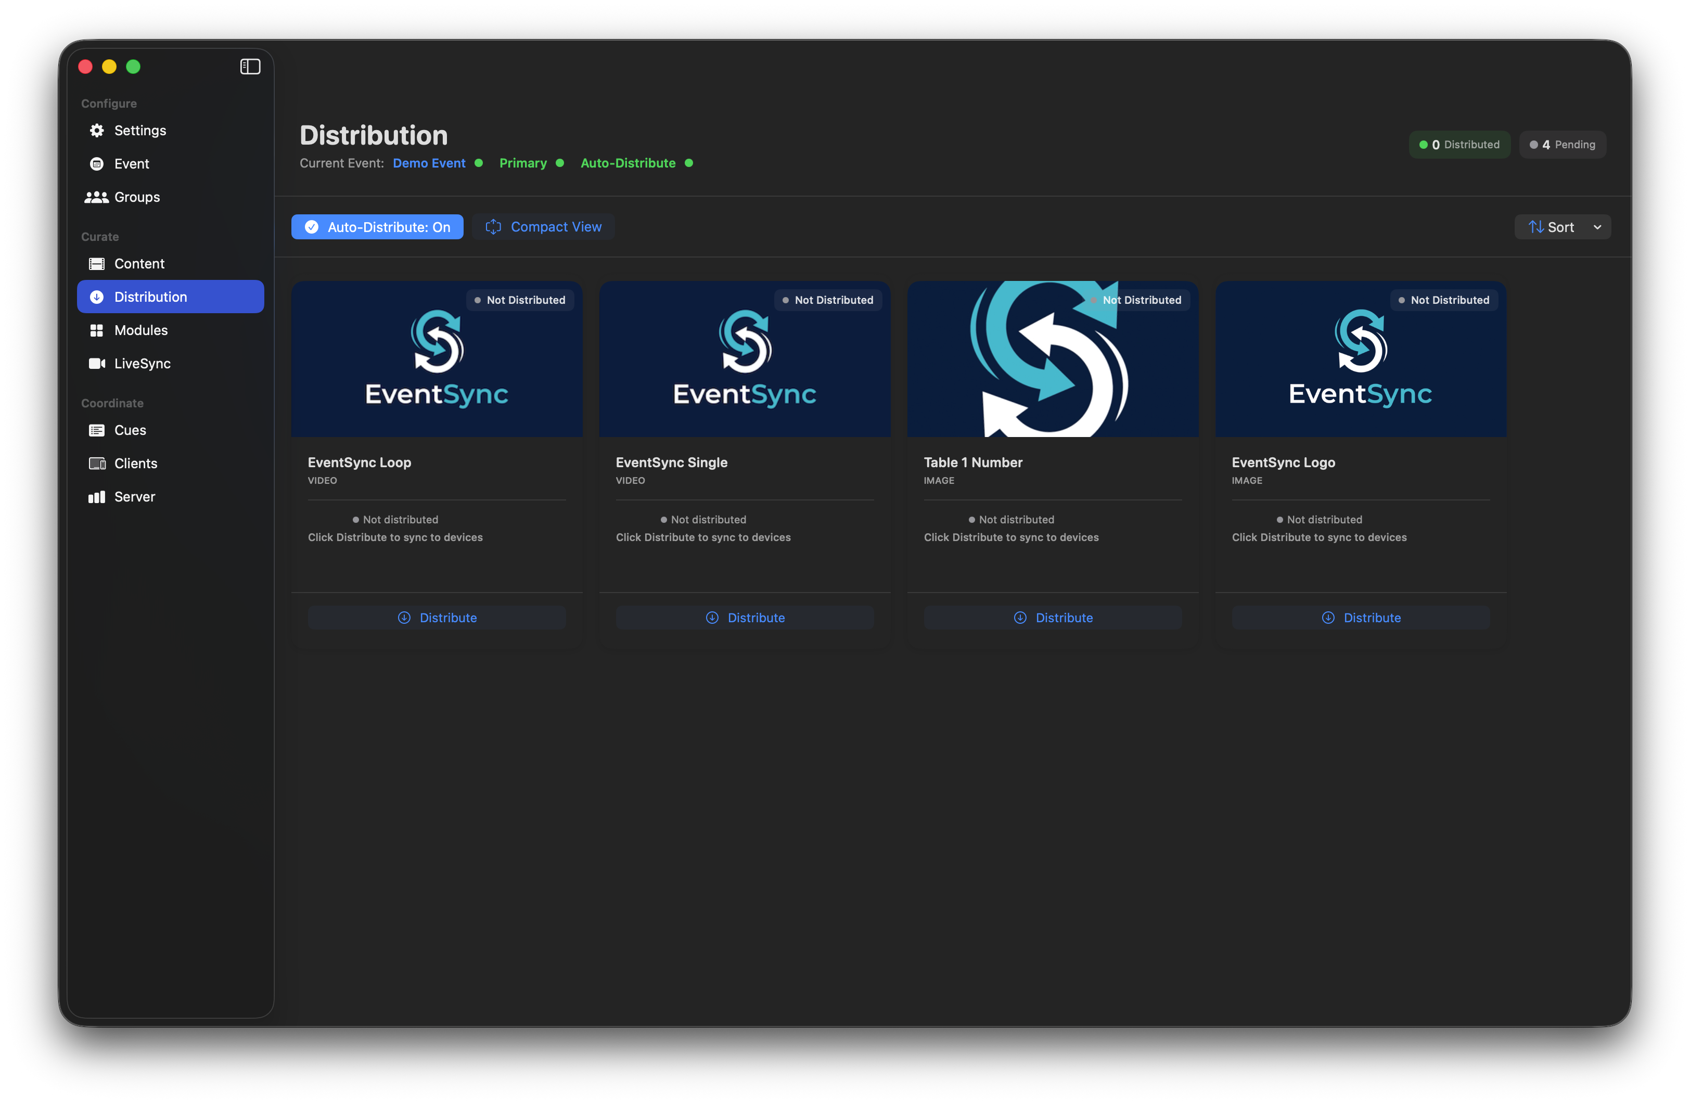Click the Server bars icon
1690x1104 pixels.
click(97, 497)
